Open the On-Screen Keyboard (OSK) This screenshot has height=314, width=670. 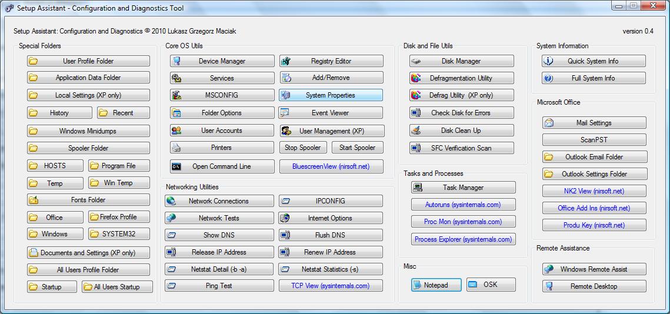pos(491,285)
